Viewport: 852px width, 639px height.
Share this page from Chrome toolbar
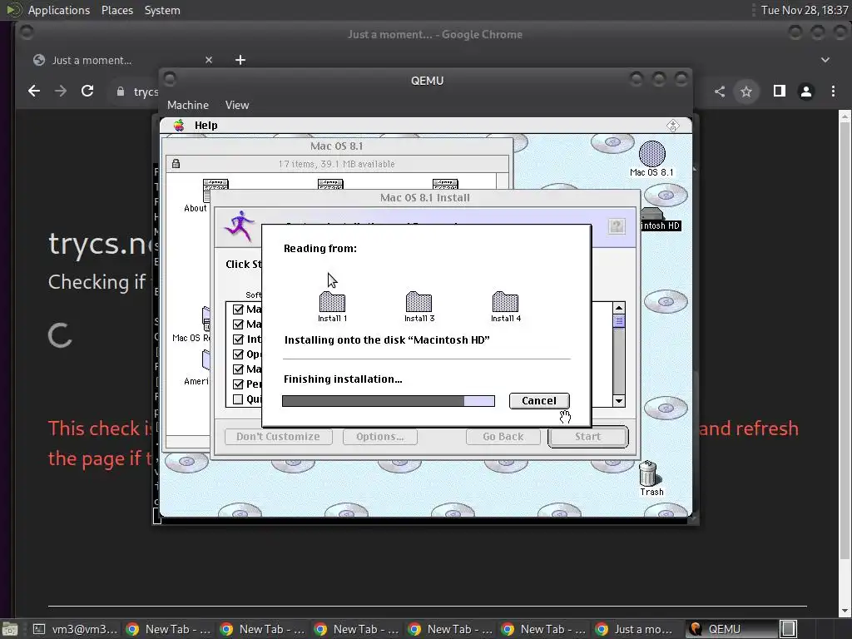(720, 92)
